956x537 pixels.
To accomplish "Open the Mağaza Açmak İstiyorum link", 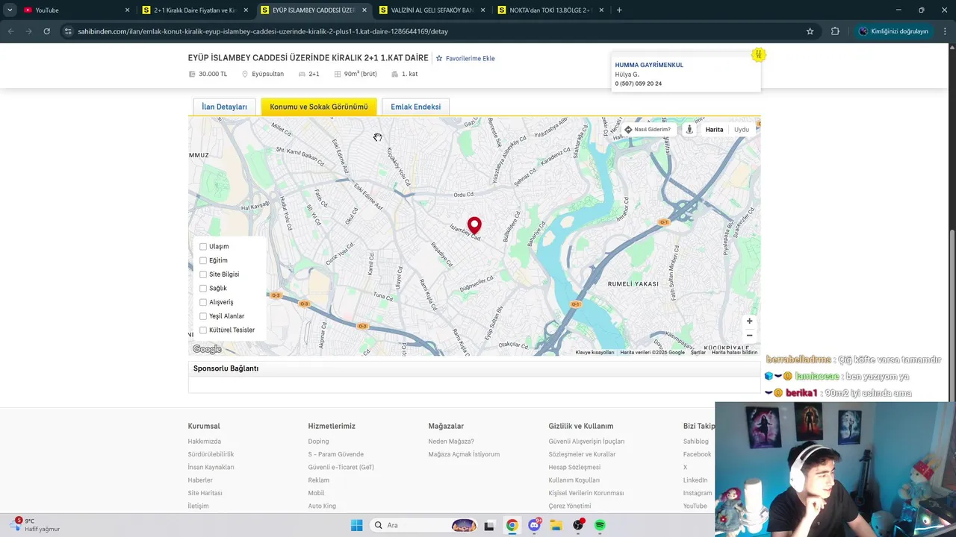I will pos(464,454).
